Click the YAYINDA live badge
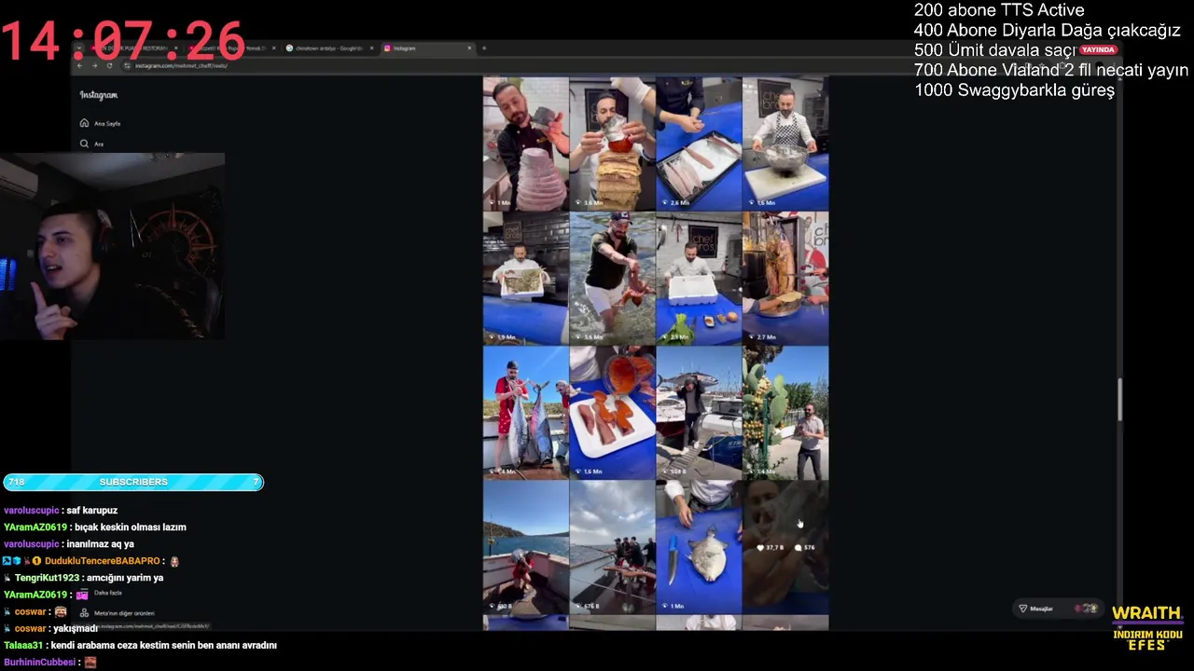1194x671 pixels. (x=1098, y=49)
